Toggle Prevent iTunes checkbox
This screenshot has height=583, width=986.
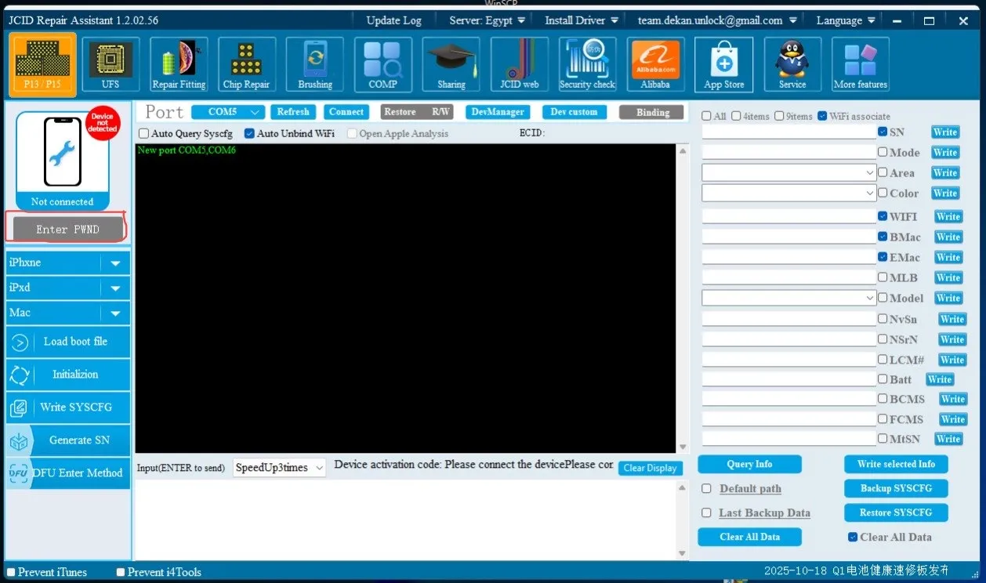pos(11,572)
